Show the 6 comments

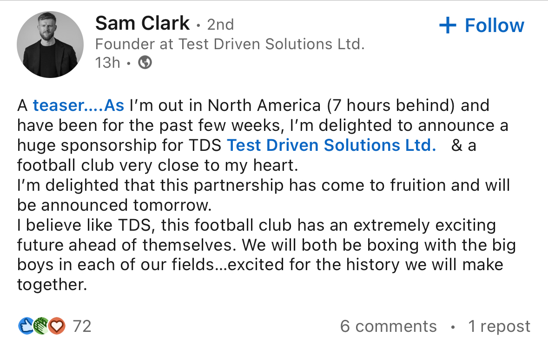[388, 326]
